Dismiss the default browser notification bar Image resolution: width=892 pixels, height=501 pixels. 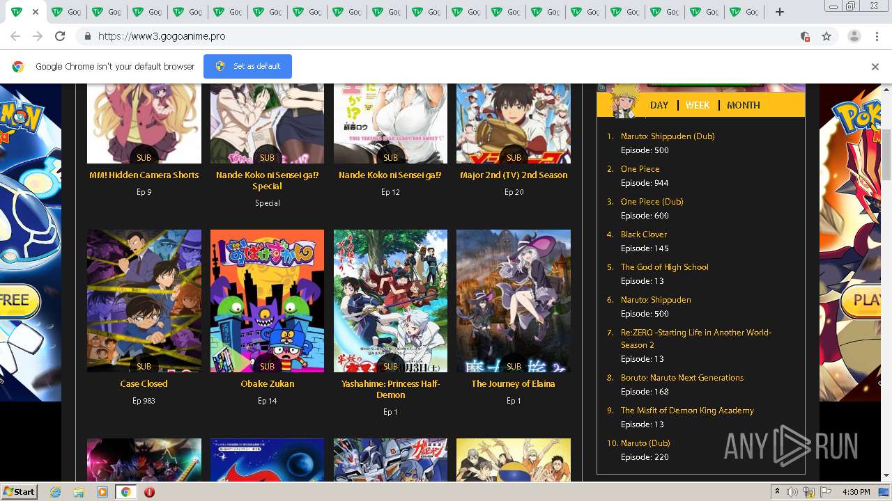point(875,67)
